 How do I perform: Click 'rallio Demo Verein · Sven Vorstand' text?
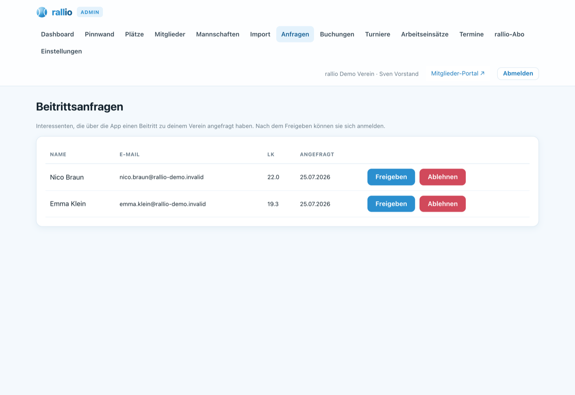click(372, 74)
